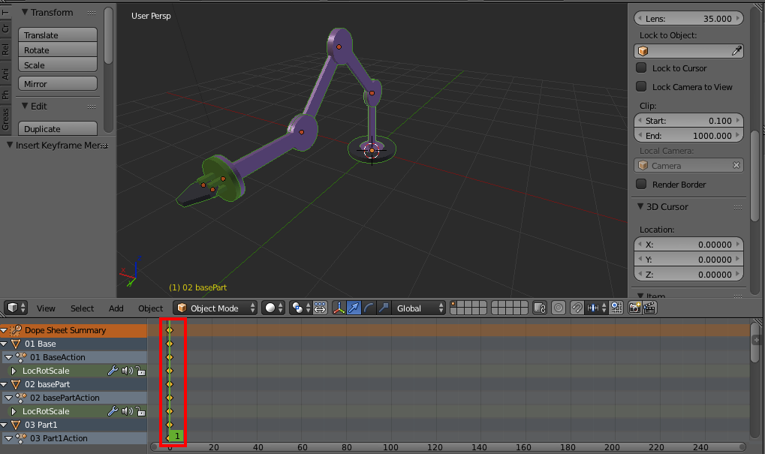This screenshot has width=765, height=454.
Task: Lock LocRotScale group under 01 BaseAction
Action: click(140, 371)
